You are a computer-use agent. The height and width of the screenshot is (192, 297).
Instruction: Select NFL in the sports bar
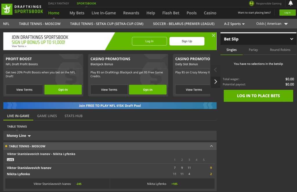click(6, 24)
